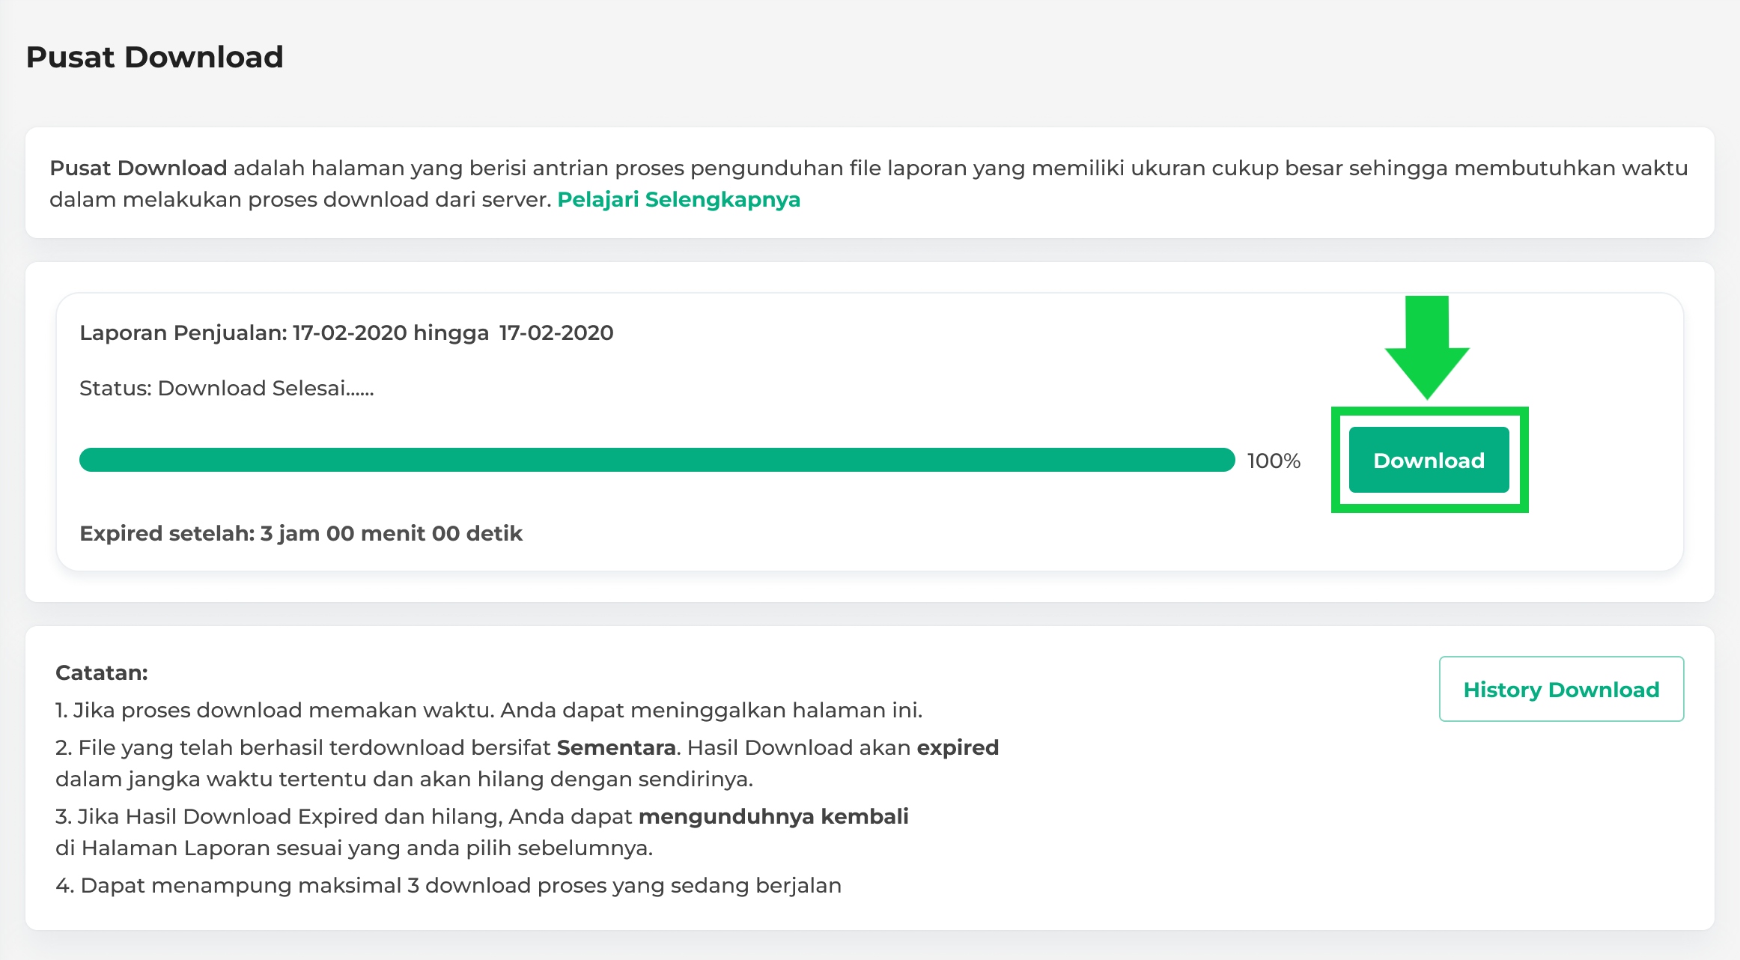Click note 4 about maksimal 3 download
The width and height of the screenshot is (1740, 960).
448,885
